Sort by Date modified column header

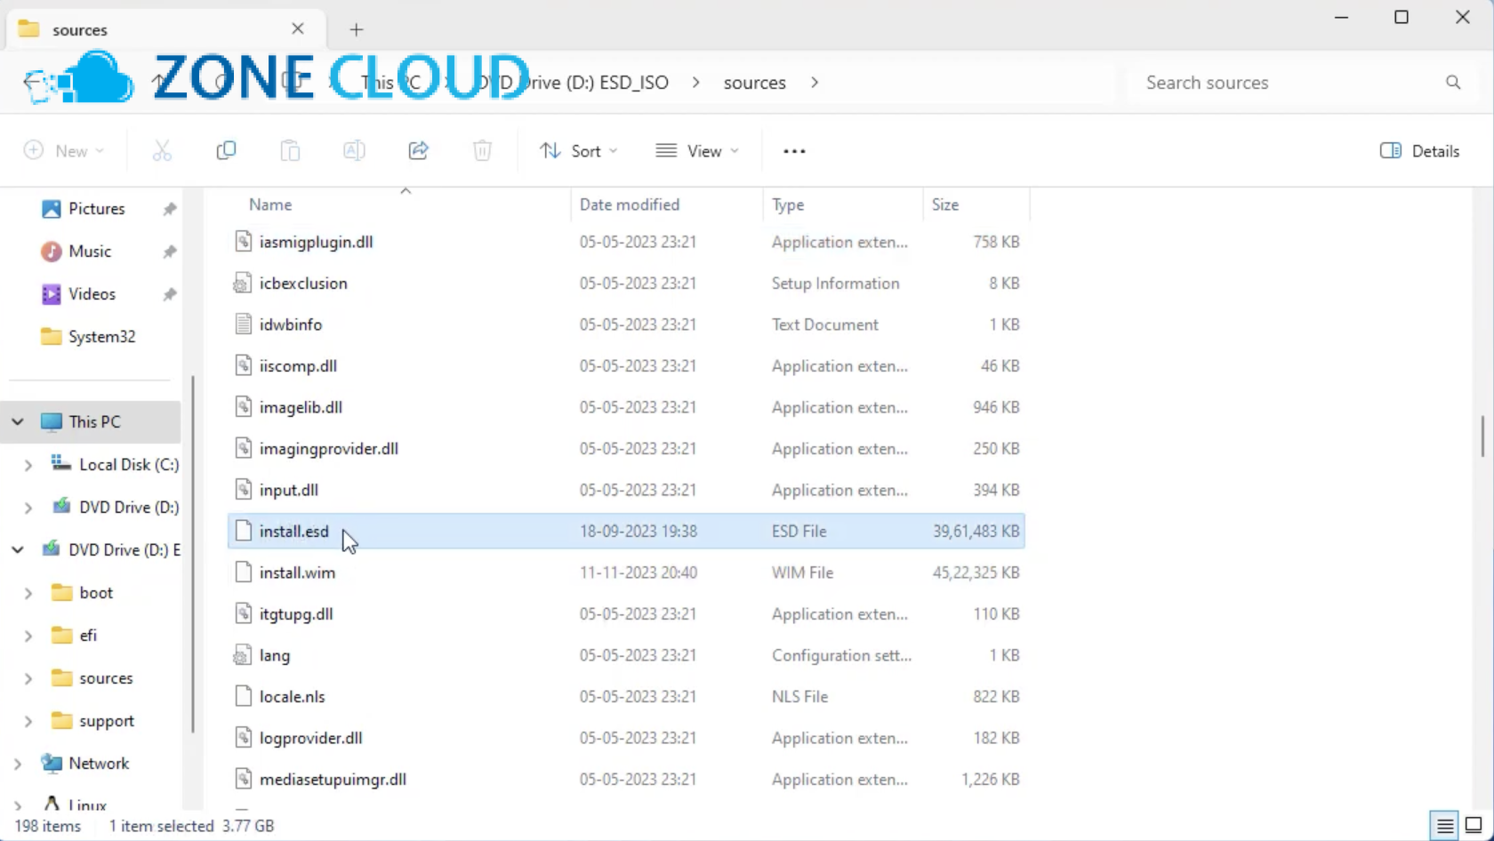point(630,204)
